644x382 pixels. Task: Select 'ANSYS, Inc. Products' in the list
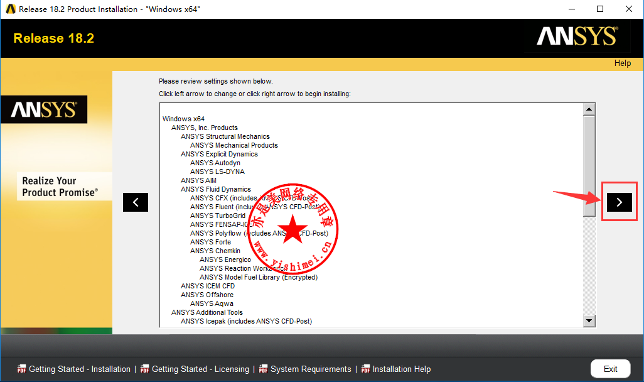205,128
